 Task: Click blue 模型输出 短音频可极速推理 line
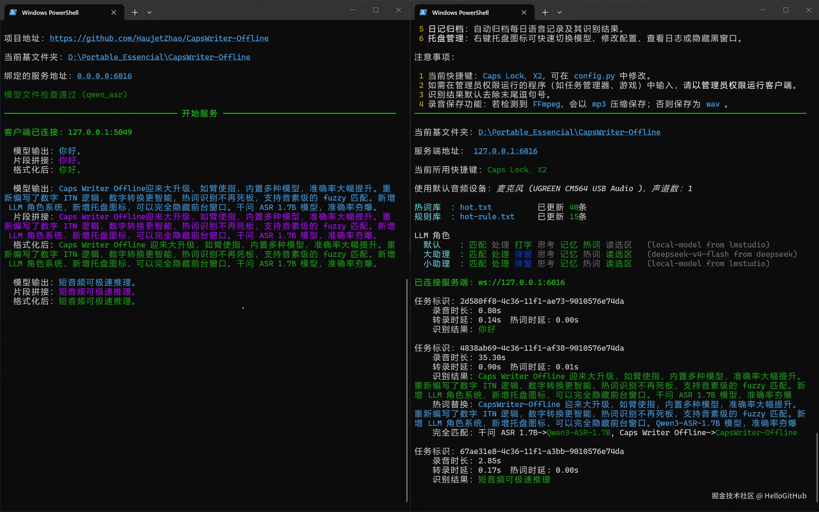coord(75,282)
